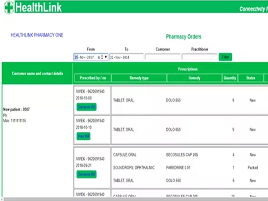Image resolution: width=268 pixels, height=201 pixels.
Task: Clear the From date with the x icon
Action: pos(98,57)
